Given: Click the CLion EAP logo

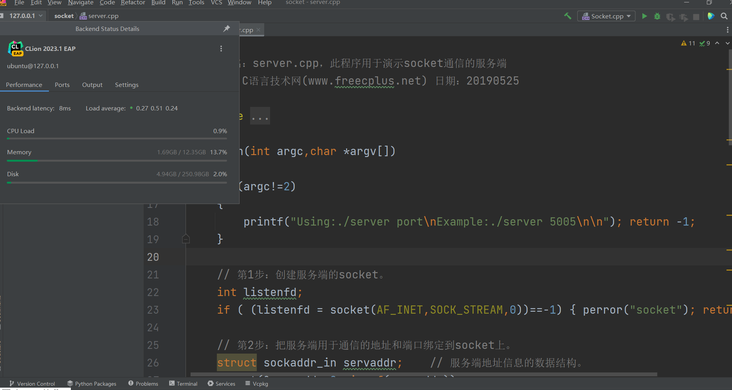Looking at the screenshot, I should 16,49.
